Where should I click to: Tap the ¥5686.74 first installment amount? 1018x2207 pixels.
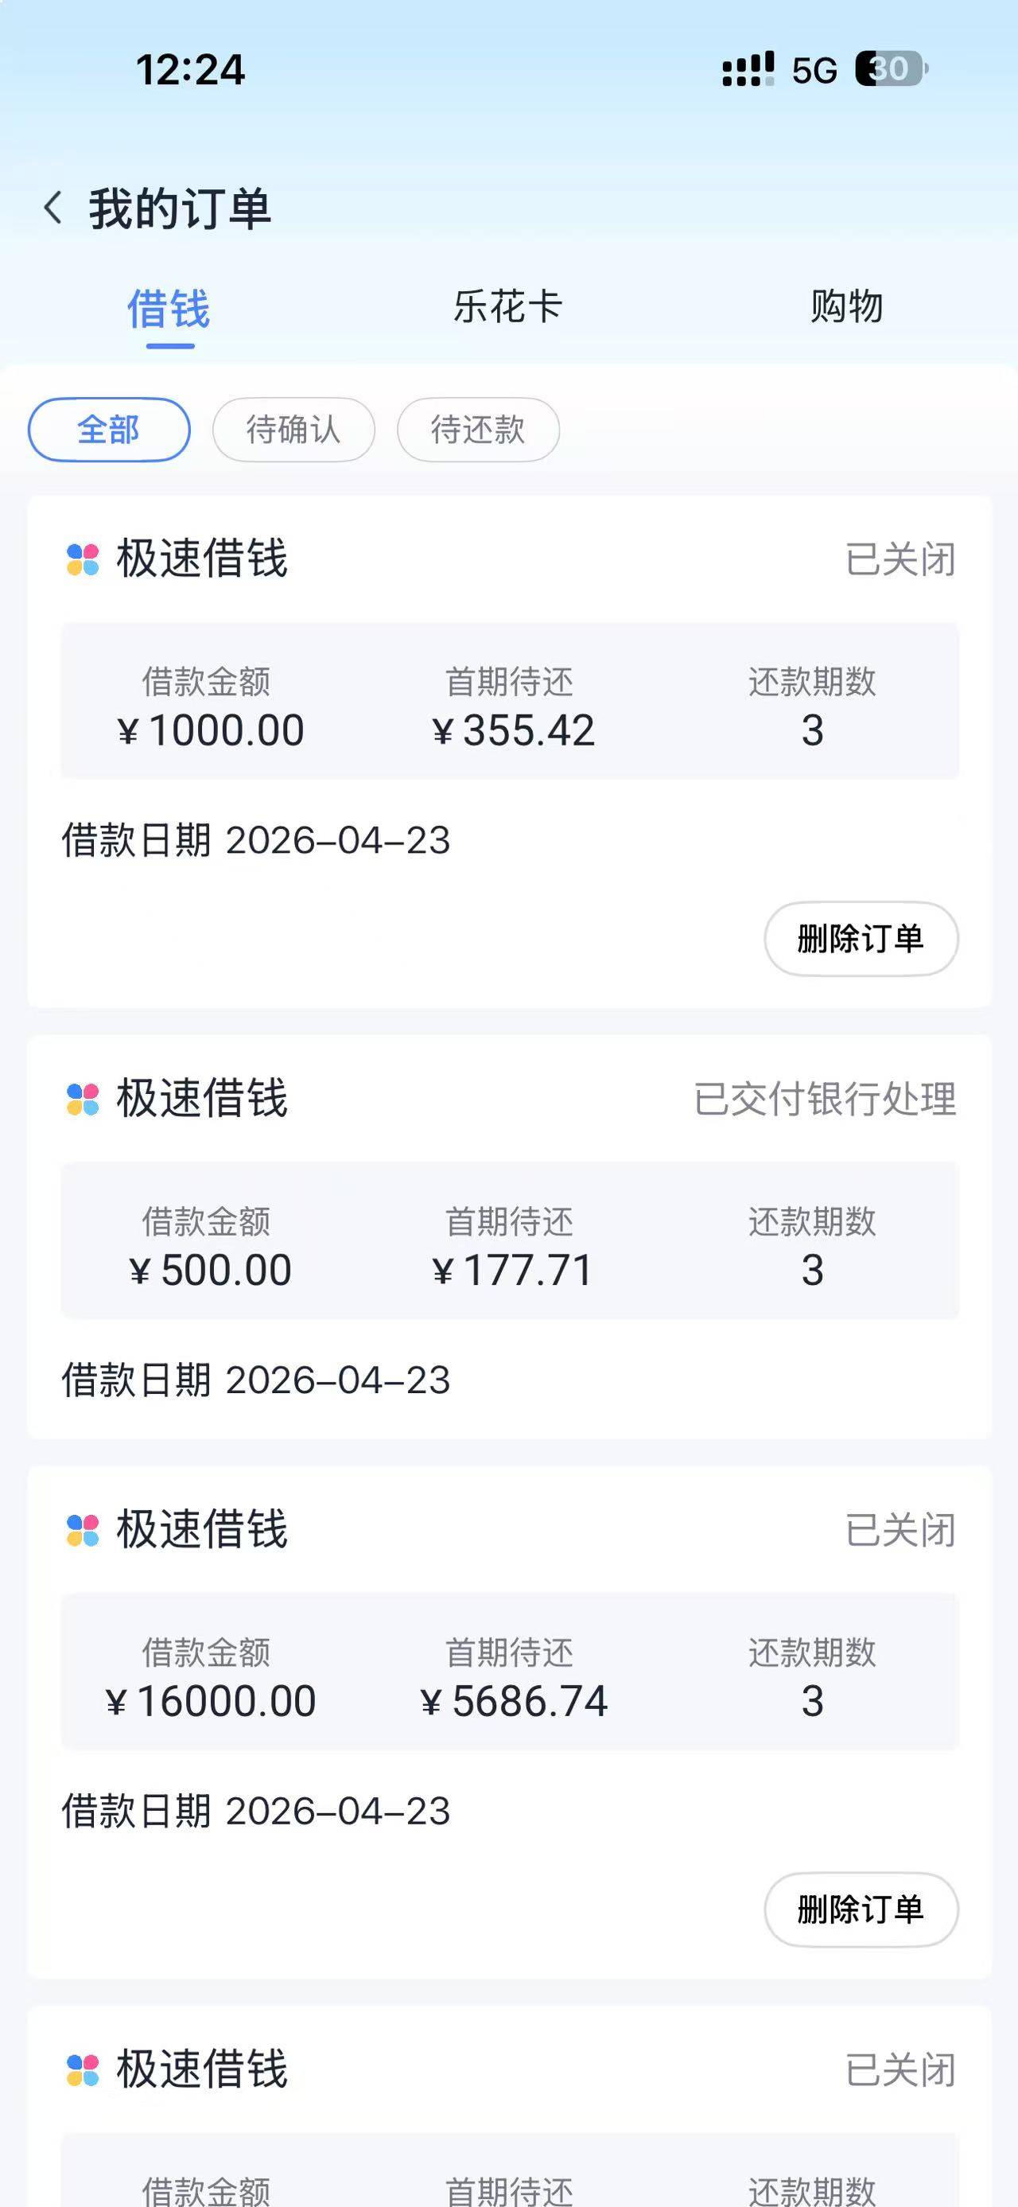(x=515, y=1701)
